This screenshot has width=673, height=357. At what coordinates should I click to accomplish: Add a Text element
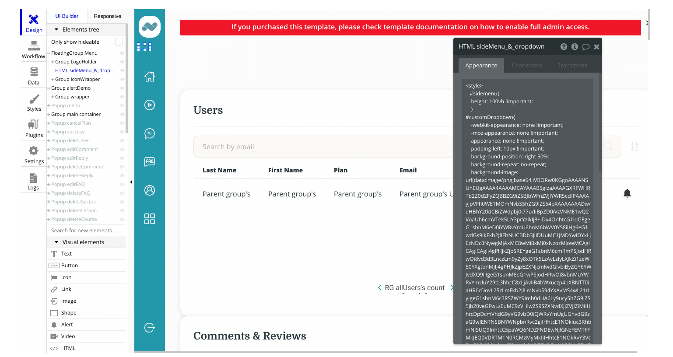pos(86,254)
